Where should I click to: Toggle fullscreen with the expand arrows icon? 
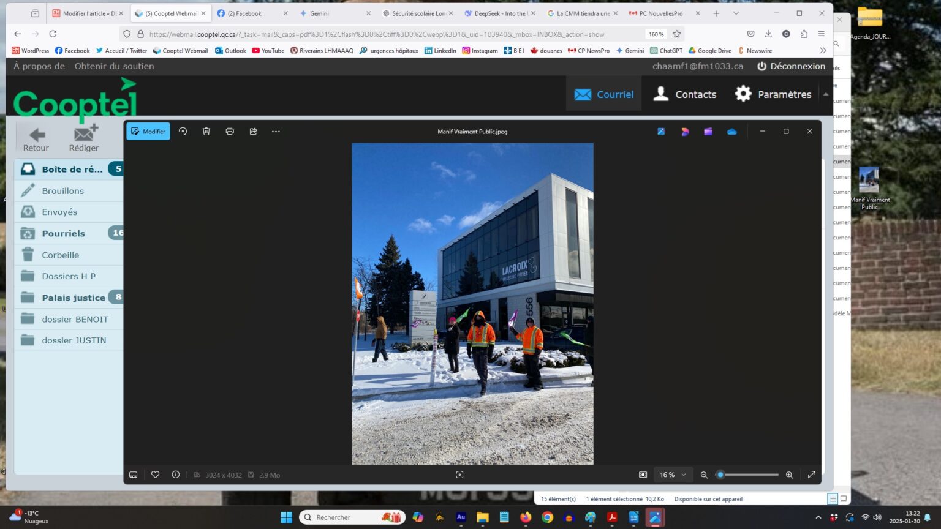pos(812,475)
